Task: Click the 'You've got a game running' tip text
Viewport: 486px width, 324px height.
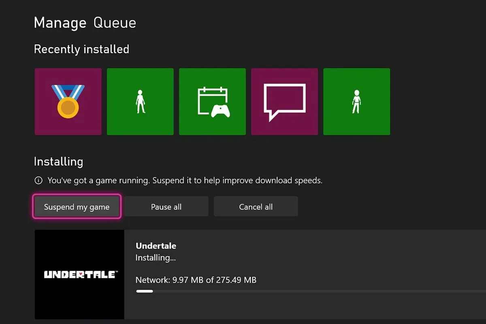Action: (x=185, y=181)
